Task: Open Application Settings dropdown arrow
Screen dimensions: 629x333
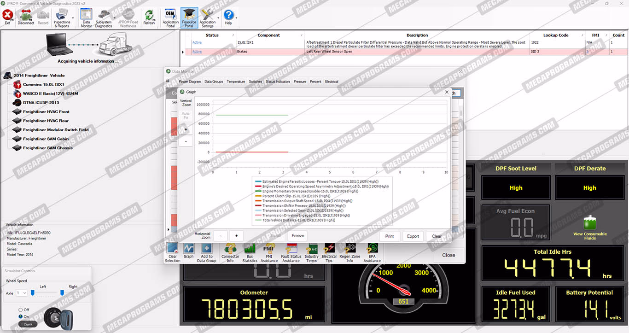Action: tap(218, 18)
